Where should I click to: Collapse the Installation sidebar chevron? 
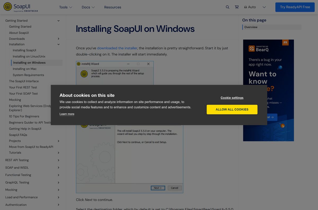[59, 44]
